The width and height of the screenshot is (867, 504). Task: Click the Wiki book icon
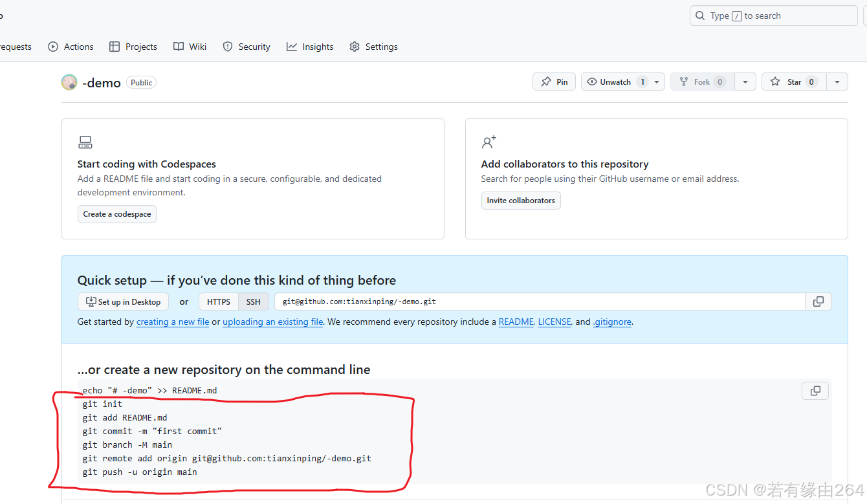click(179, 47)
